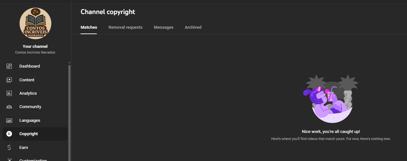This screenshot has height=161, width=407.
Task: Select the Earn dollar sign icon
Action: [9, 148]
